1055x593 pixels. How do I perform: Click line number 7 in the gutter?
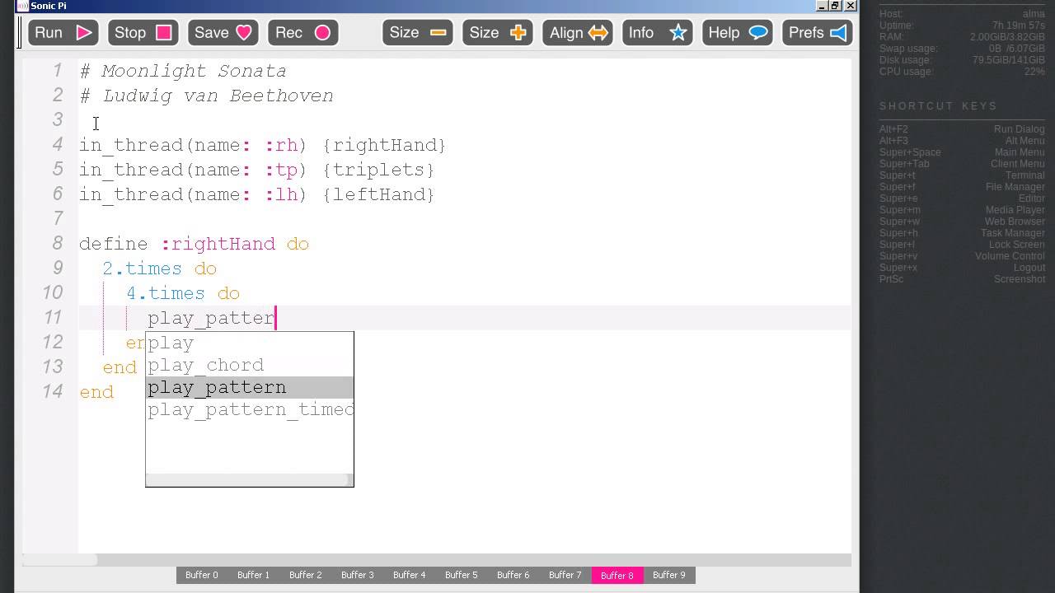(x=57, y=219)
